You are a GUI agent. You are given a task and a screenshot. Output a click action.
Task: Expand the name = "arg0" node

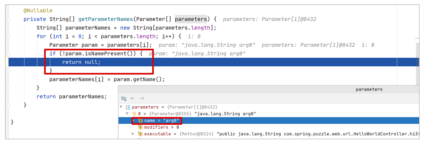(x=134, y=120)
